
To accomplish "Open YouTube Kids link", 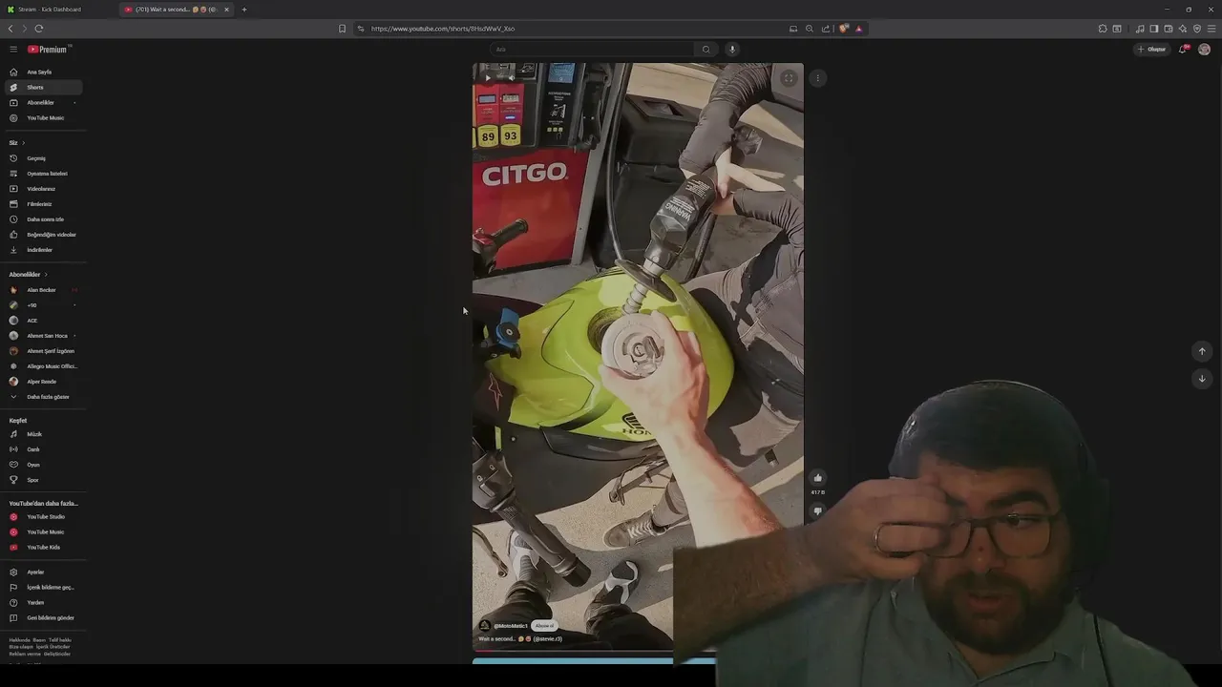I will (43, 547).
